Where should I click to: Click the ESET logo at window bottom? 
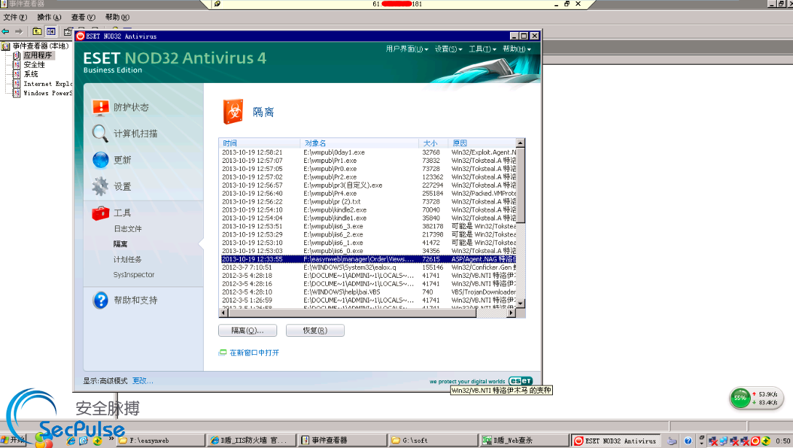coord(520,381)
